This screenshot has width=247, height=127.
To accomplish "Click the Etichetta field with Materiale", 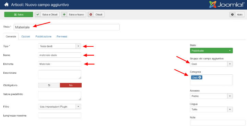I will click(x=60, y=64).
